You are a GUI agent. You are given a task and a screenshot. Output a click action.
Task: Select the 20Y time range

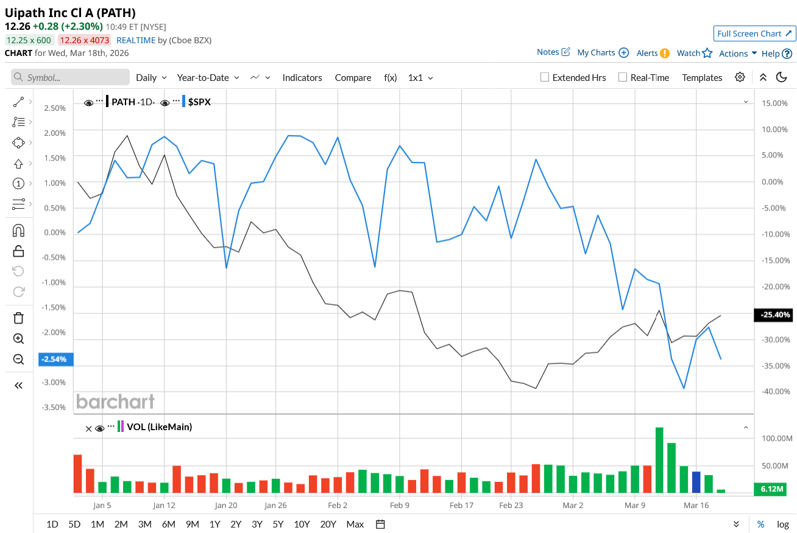328,524
